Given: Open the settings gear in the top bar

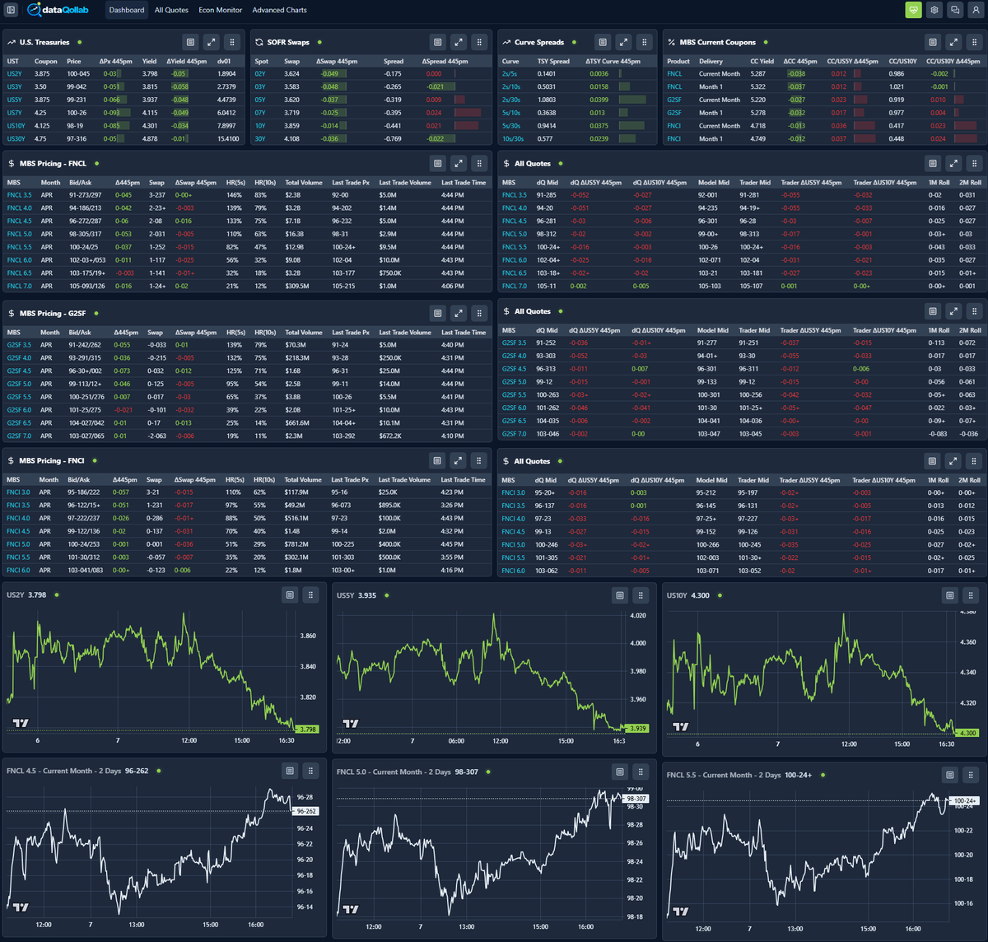Looking at the screenshot, I should (934, 10).
